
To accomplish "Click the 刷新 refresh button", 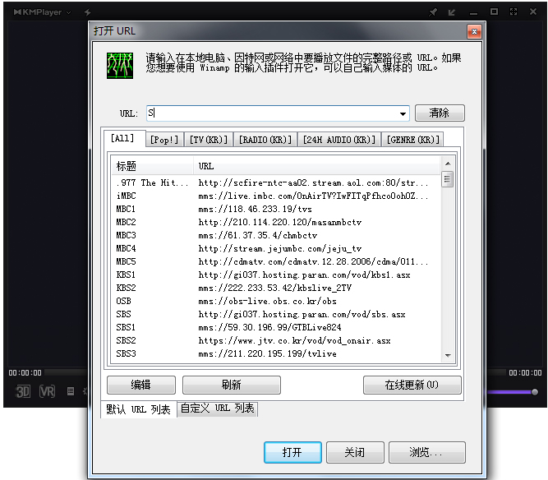I will (232, 385).
